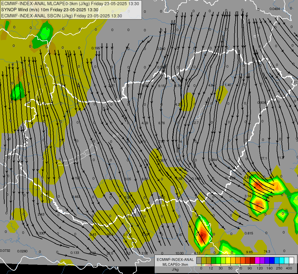Click the 50 tick label in legend

click(x=230, y=268)
